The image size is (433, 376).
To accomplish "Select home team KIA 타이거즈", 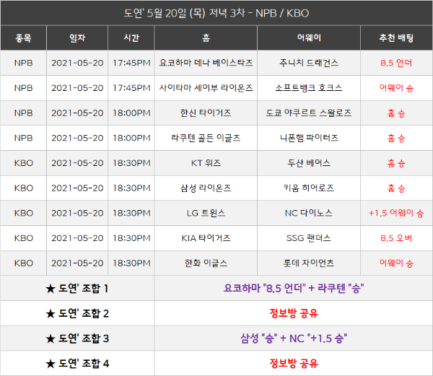I will point(206,238).
